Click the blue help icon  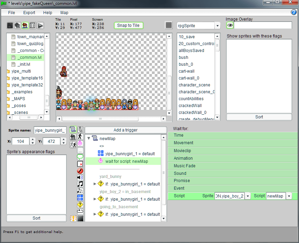coord(294,12)
